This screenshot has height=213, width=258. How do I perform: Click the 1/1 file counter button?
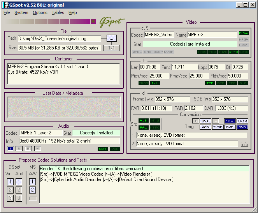pos(111,48)
